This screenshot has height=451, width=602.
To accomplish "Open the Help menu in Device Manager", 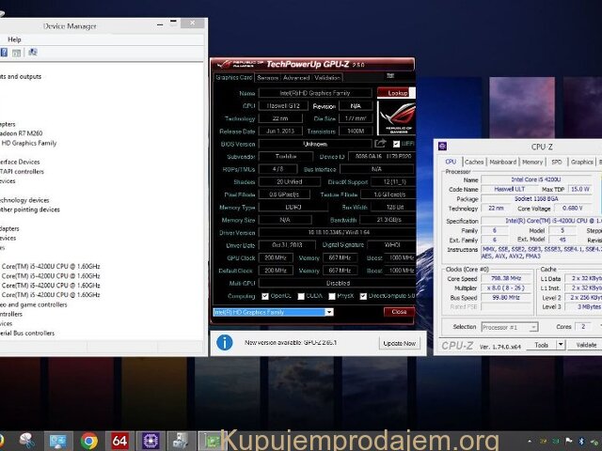I will click(14, 39).
